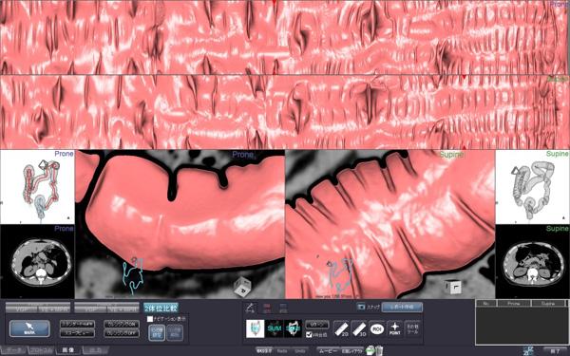Click the printer icon in bottom bar

[370, 351]
